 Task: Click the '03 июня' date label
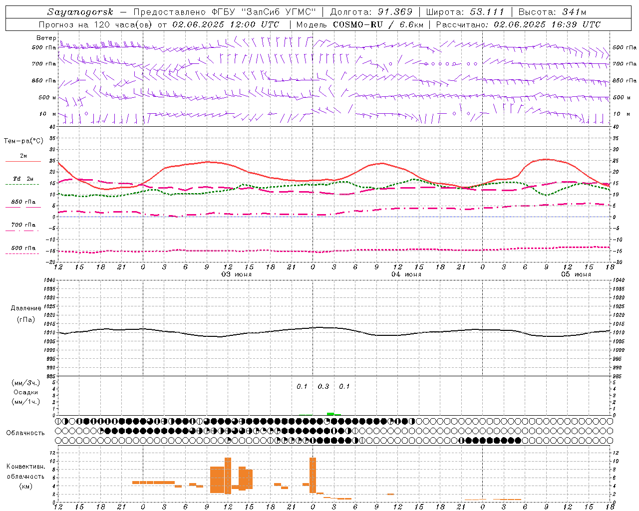[x=237, y=274]
